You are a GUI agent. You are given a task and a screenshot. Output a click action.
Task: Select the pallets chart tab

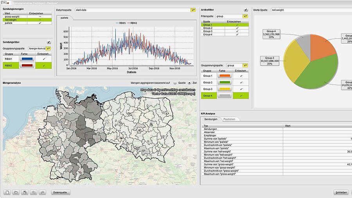65,18
